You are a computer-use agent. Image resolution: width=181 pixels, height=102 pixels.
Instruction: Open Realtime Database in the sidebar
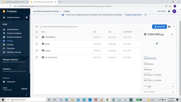[x=14, y=37]
